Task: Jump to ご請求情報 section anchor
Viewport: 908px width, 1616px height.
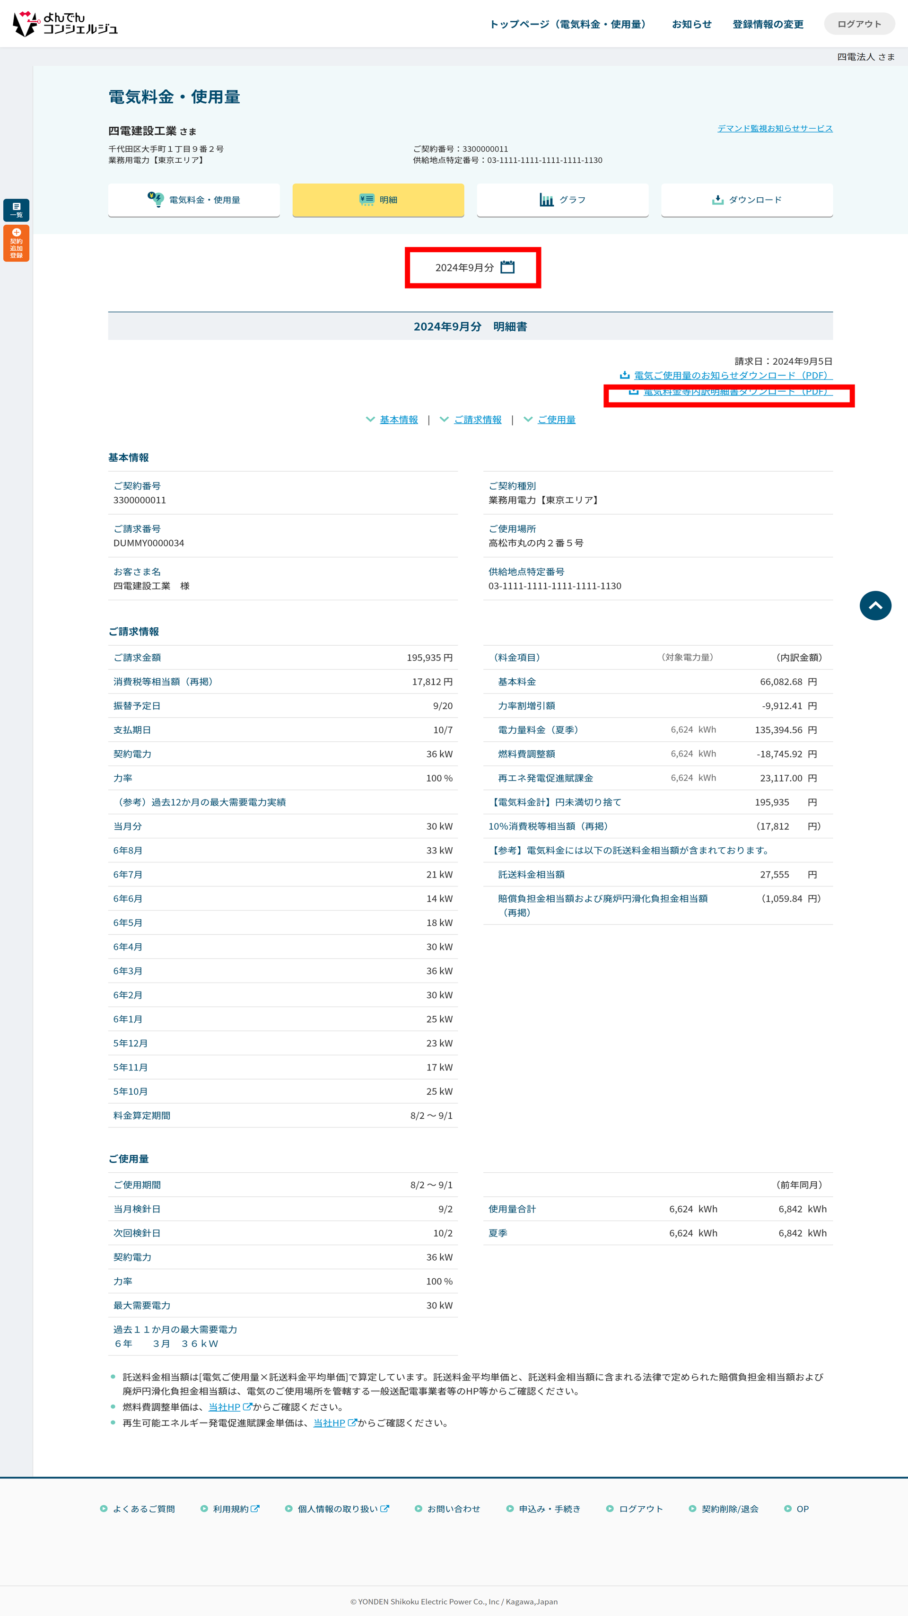Action: [477, 420]
